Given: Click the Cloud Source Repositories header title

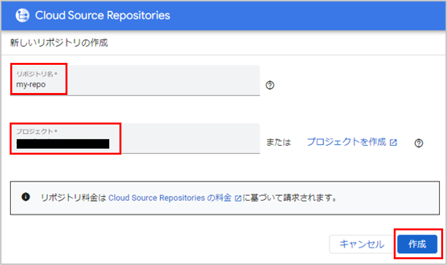Looking at the screenshot, I should (x=103, y=15).
